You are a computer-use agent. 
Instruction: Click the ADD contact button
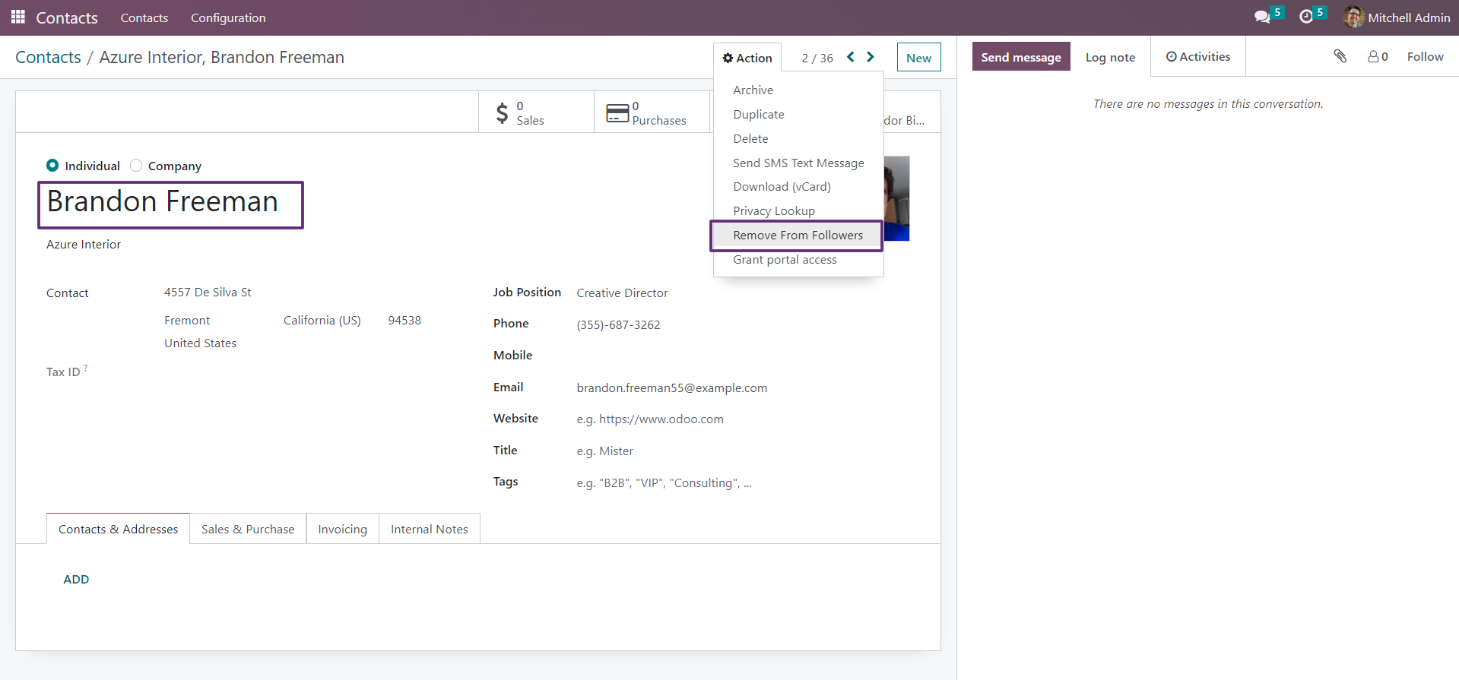coord(76,579)
